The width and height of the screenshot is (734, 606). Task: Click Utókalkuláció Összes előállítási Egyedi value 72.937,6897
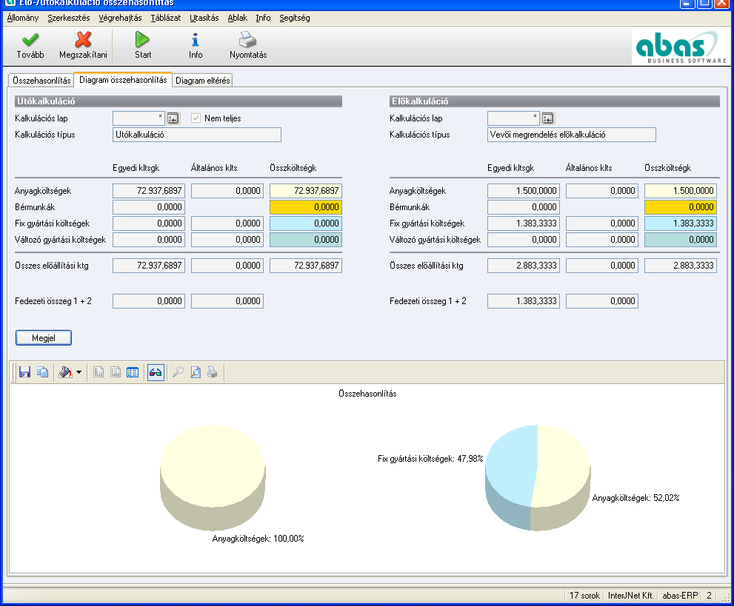[149, 266]
